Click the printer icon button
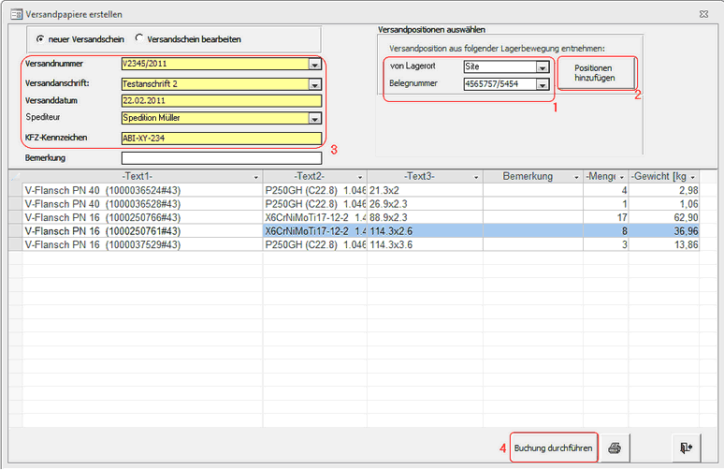724x470 pixels. point(615,448)
